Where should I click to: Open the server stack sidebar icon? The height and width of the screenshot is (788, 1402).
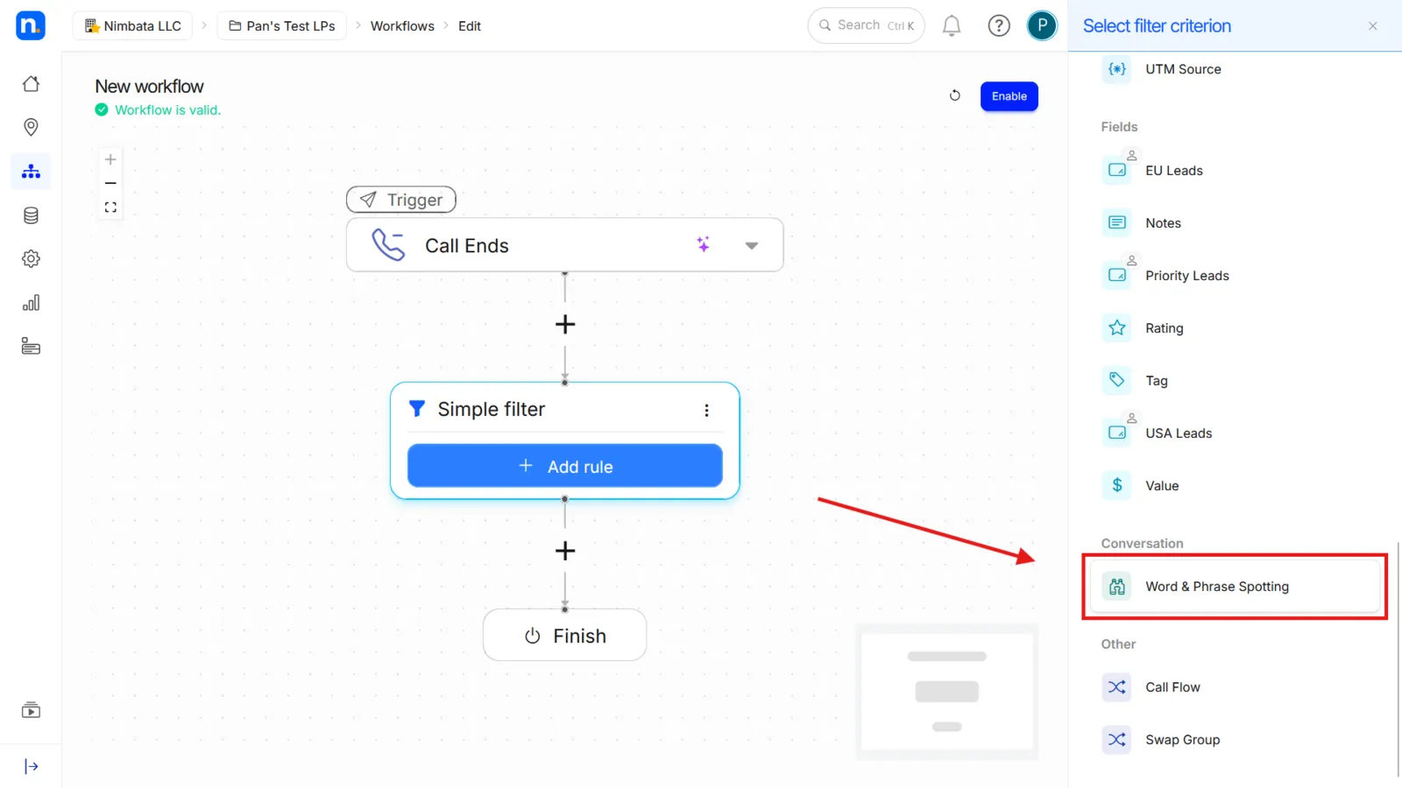point(31,347)
